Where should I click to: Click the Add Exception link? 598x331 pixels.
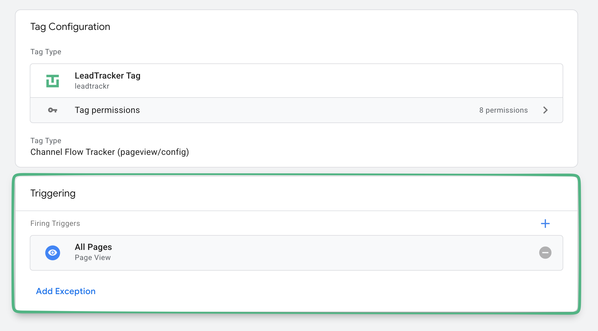point(66,291)
